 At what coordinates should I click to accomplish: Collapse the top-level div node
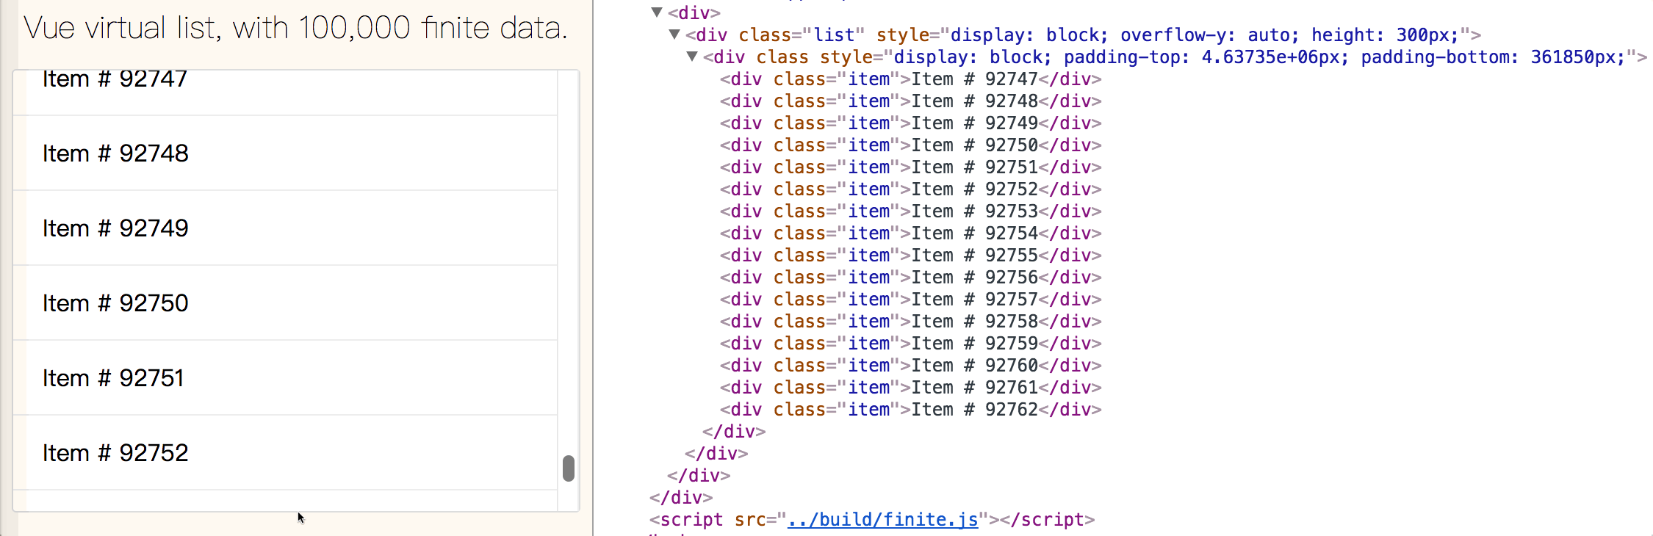click(657, 12)
